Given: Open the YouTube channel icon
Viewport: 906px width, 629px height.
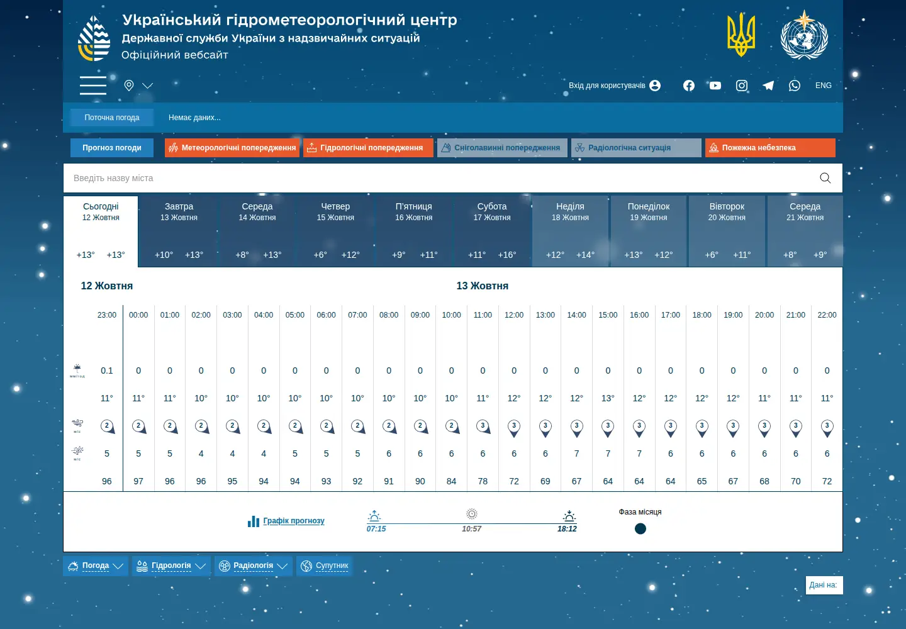Looking at the screenshot, I should click(715, 86).
